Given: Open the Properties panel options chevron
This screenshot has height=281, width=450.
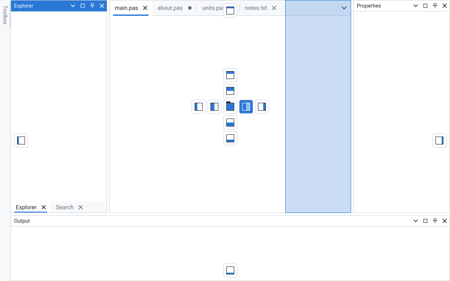Looking at the screenshot, I should click(x=416, y=6).
